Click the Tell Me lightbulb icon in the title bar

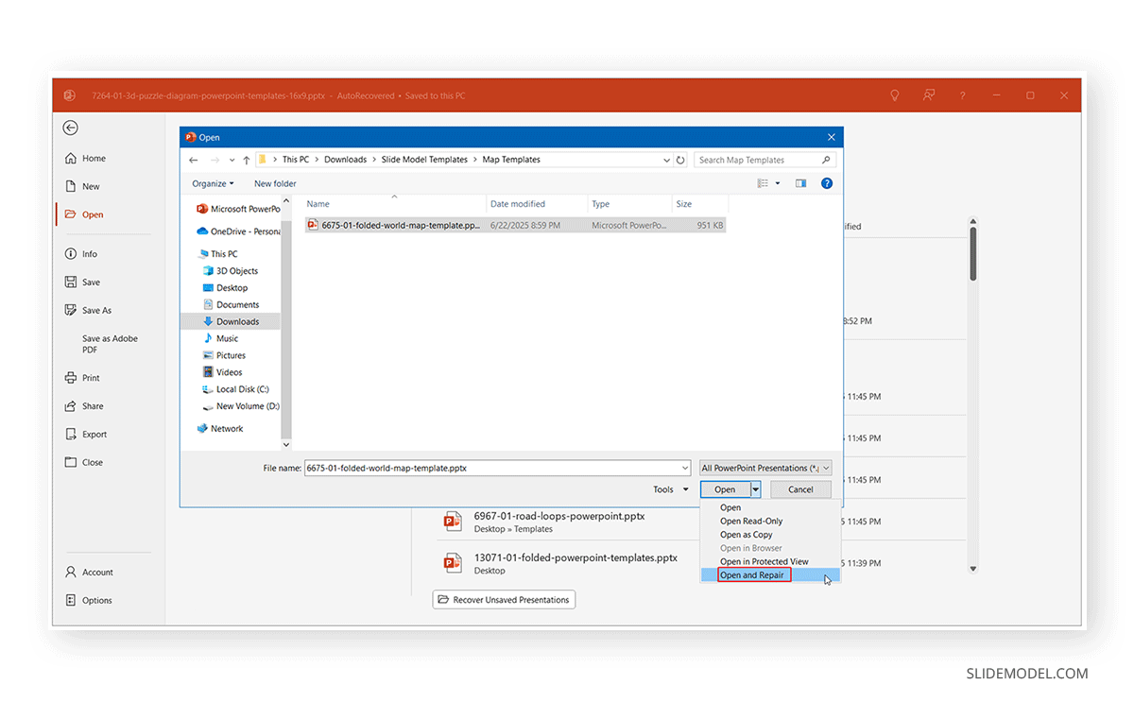pyautogui.click(x=894, y=95)
